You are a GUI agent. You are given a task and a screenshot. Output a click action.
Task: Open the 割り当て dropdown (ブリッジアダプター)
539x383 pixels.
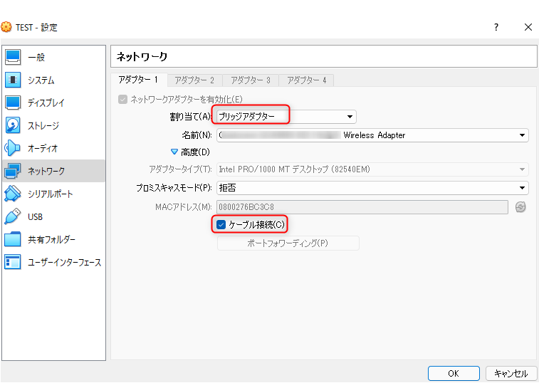pos(286,117)
